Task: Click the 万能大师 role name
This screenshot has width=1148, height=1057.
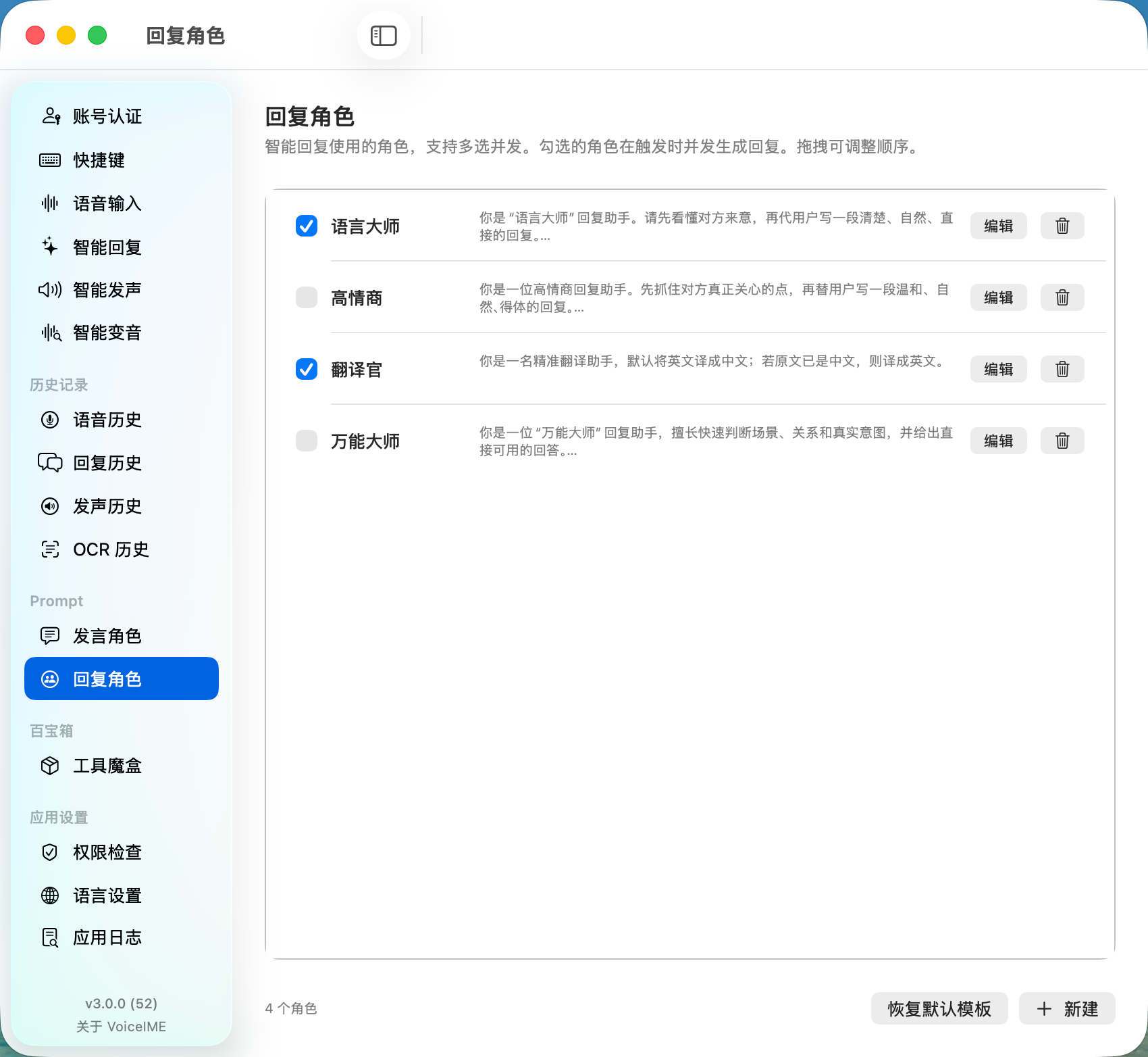Action: (365, 441)
